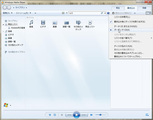Show more commands chevron after ストリーム

35,13
